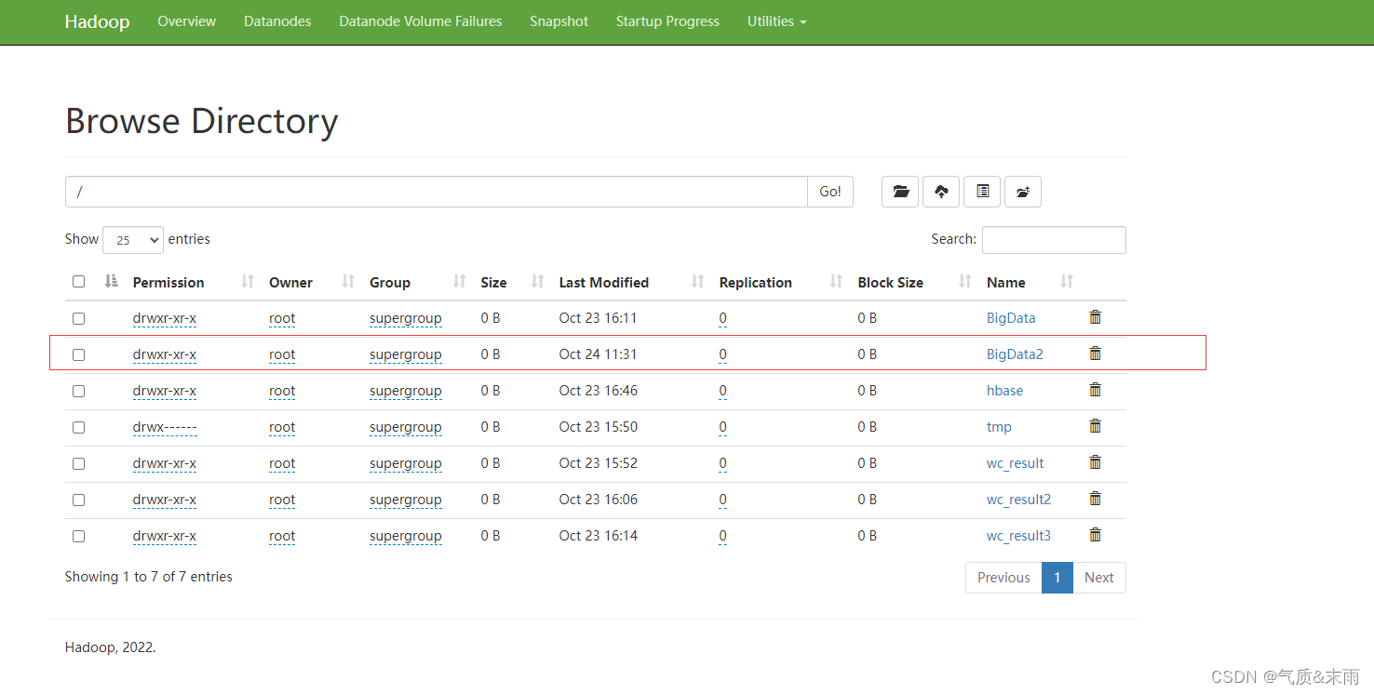Screen dimensions: 1374x694
Task: Click group supergroup in wc_result2 row
Action: click(x=405, y=500)
